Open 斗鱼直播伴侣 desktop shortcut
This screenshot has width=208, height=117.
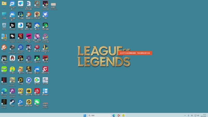(29, 15)
